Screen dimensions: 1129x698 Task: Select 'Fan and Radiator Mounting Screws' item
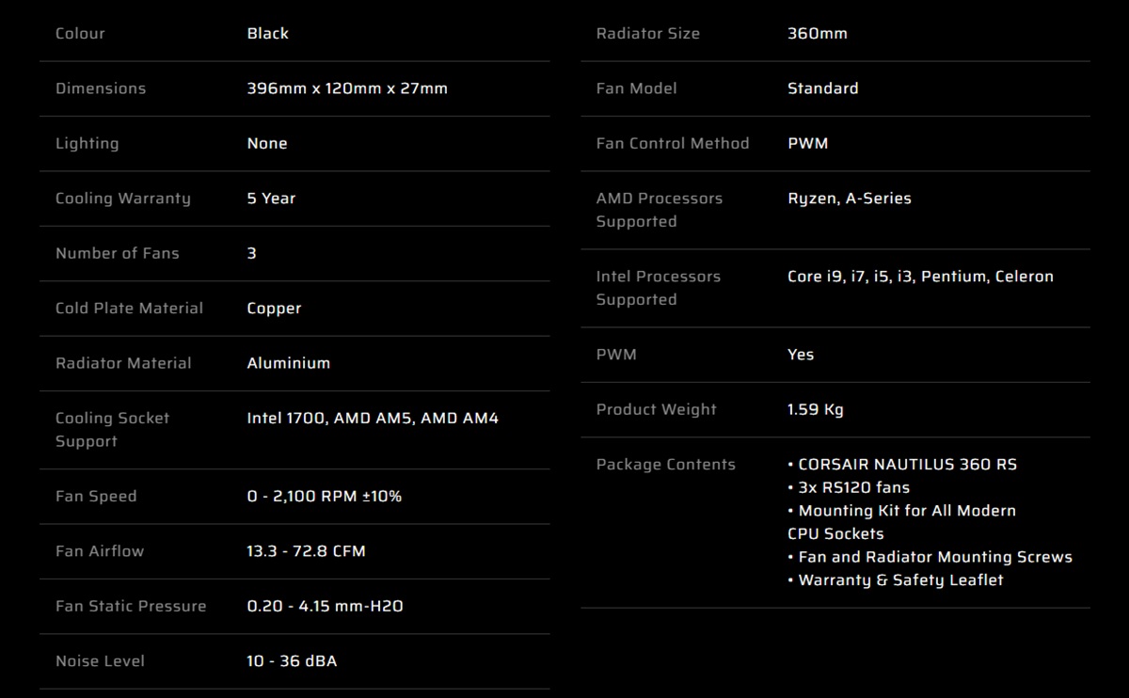930,557
